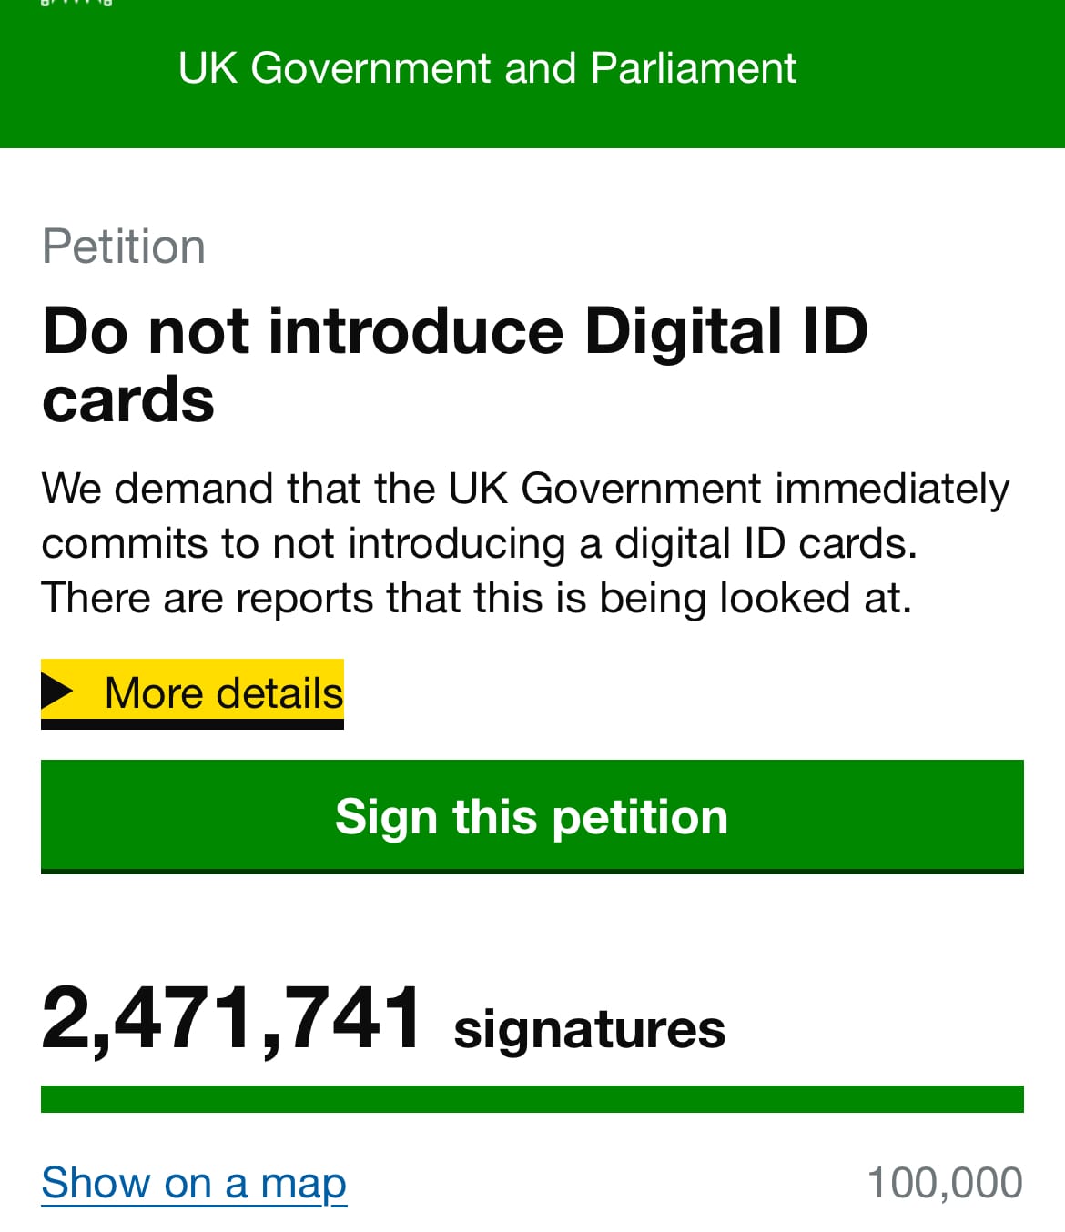
Task: Click the word cards in the title
Action: click(x=128, y=400)
